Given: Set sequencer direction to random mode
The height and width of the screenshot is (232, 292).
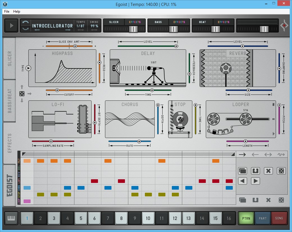Looking at the screenshot, I should (x=281, y=154).
